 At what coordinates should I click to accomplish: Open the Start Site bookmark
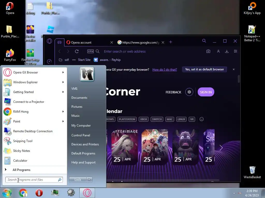coord(81,60)
